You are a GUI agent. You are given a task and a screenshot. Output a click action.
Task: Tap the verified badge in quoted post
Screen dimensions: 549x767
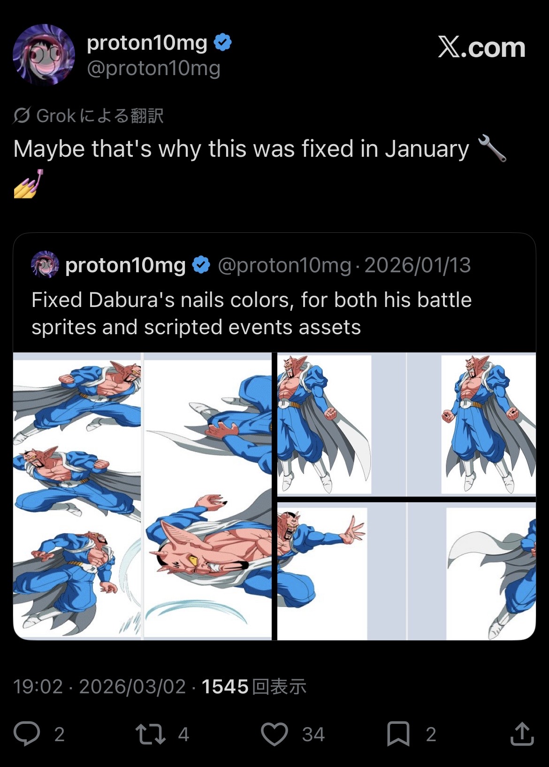202,265
